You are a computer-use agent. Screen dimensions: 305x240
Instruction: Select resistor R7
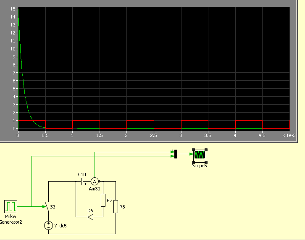click(x=103, y=200)
